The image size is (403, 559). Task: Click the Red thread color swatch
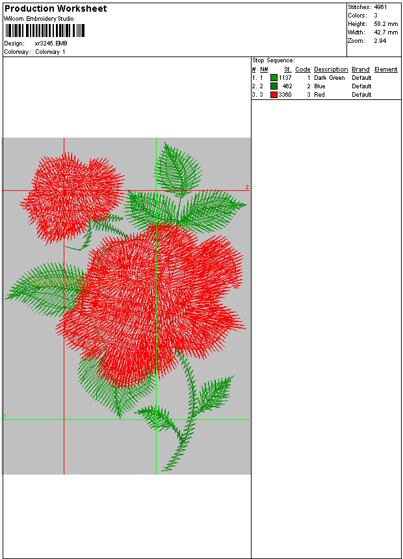(274, 95)
